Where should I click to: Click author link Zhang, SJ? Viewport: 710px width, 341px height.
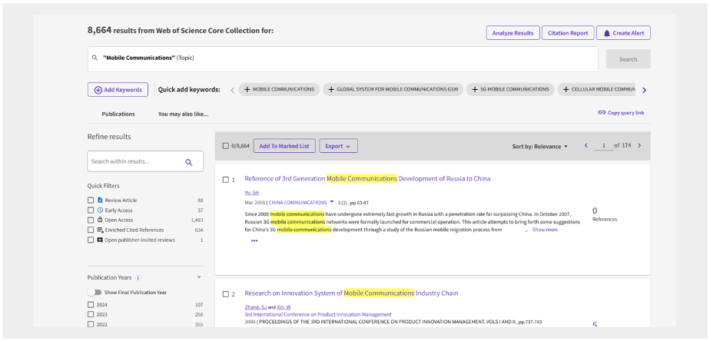(x=255, y=307)
